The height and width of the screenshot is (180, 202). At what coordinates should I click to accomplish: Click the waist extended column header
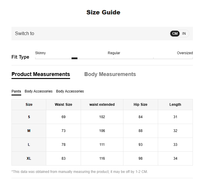coord(102,105)
